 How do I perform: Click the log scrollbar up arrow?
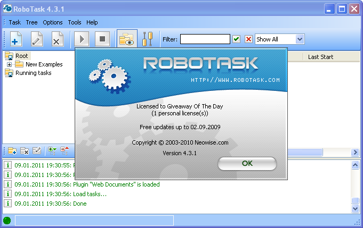(x=355, y=165)
